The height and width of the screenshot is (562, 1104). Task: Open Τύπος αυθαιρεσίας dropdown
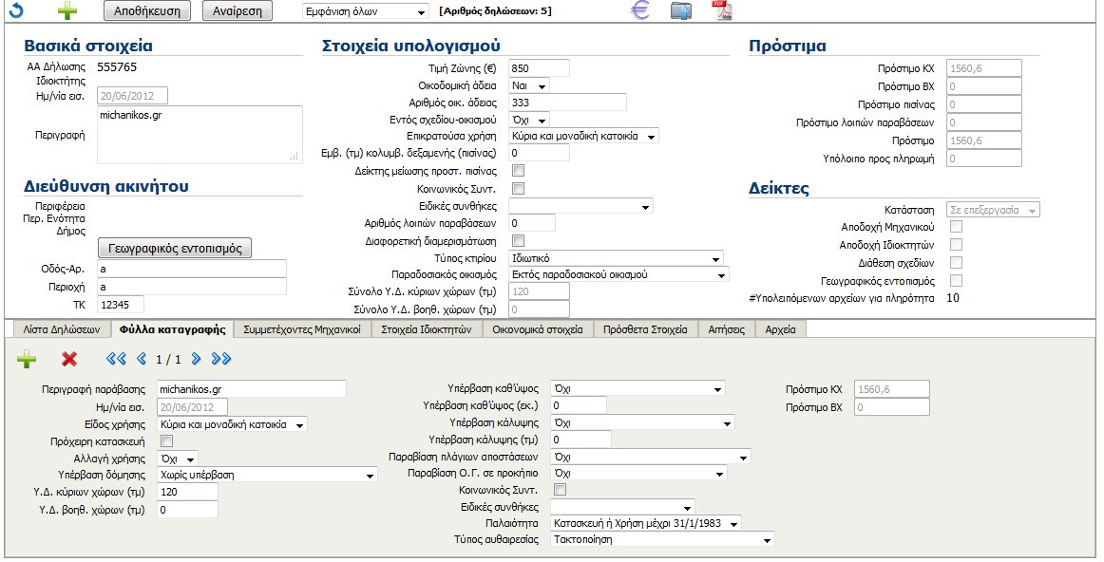[662, 540]
